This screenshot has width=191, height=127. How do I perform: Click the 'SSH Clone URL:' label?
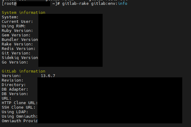[x=18, y=107]
